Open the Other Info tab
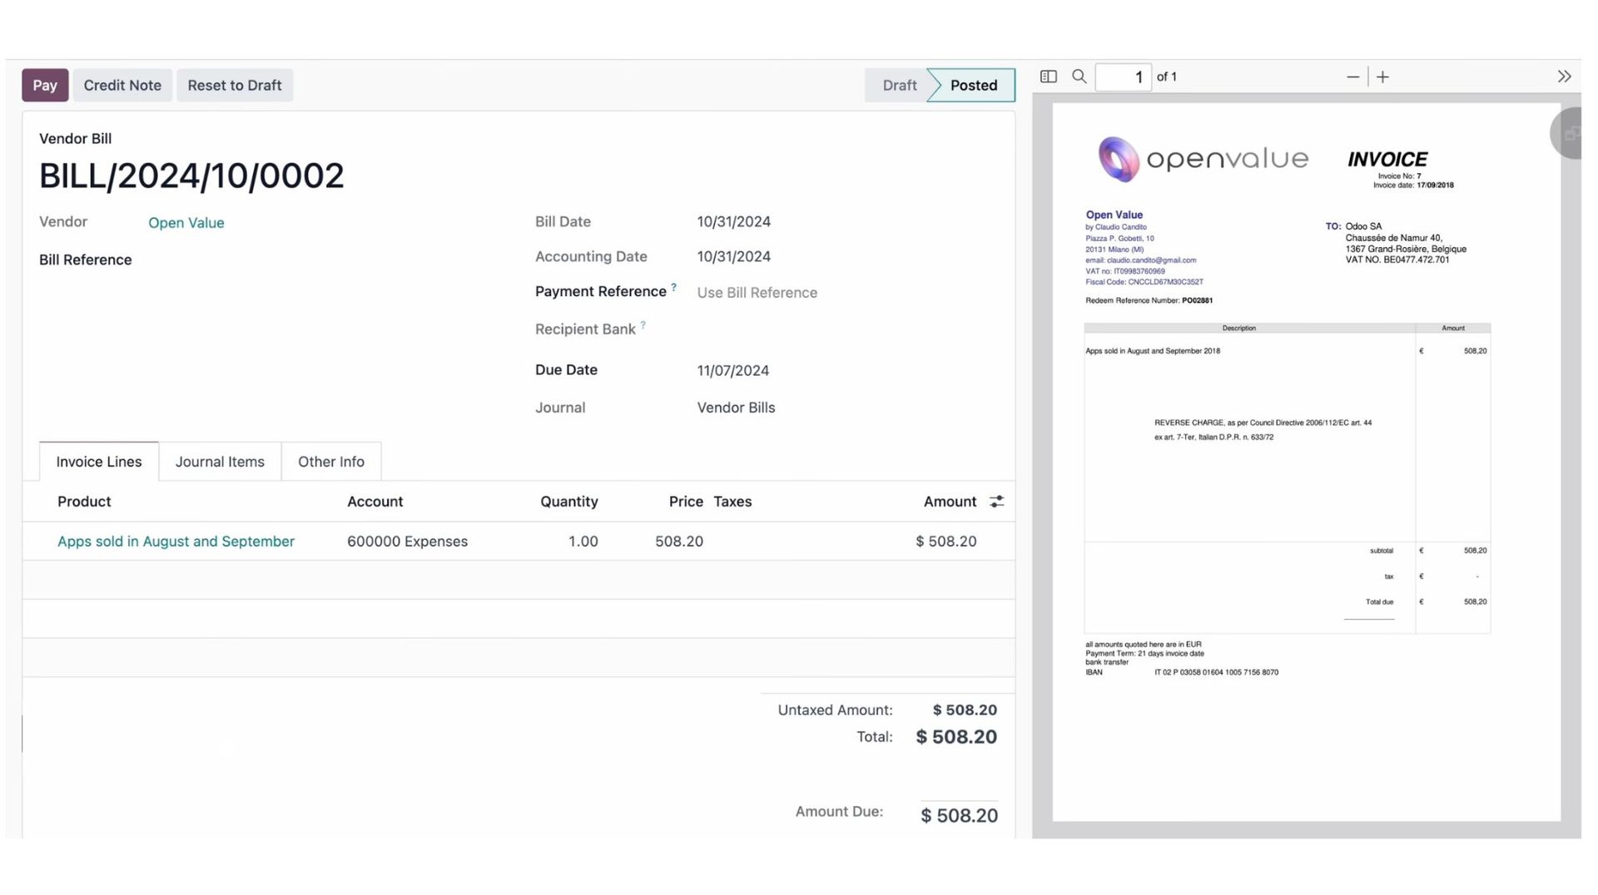The width and height of the screenshot is (1598, 895). tap(330, 462)
